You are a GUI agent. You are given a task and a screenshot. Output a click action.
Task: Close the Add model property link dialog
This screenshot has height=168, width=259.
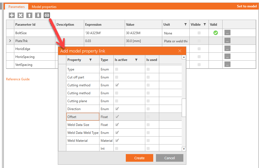point(180,51)
